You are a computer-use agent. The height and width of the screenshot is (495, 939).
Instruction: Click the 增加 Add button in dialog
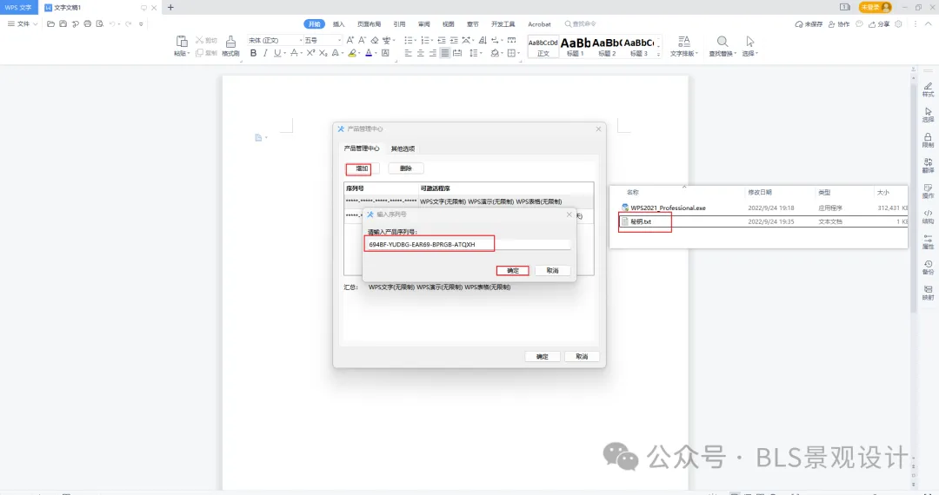pos(362,168)
